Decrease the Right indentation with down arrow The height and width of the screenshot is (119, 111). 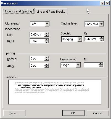tap(47, 42)
